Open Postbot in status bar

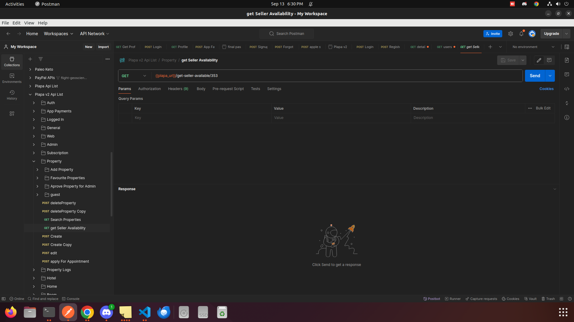(432, 299)
